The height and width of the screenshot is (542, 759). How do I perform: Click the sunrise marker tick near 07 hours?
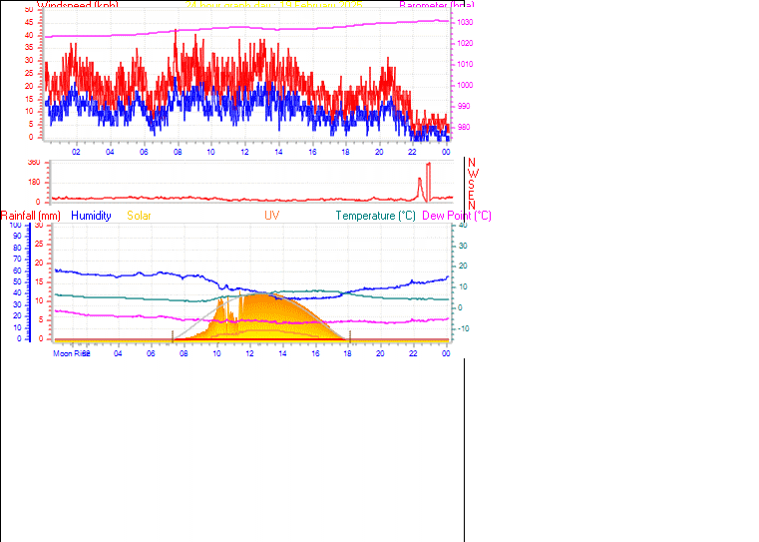click(x=173, y=336)
